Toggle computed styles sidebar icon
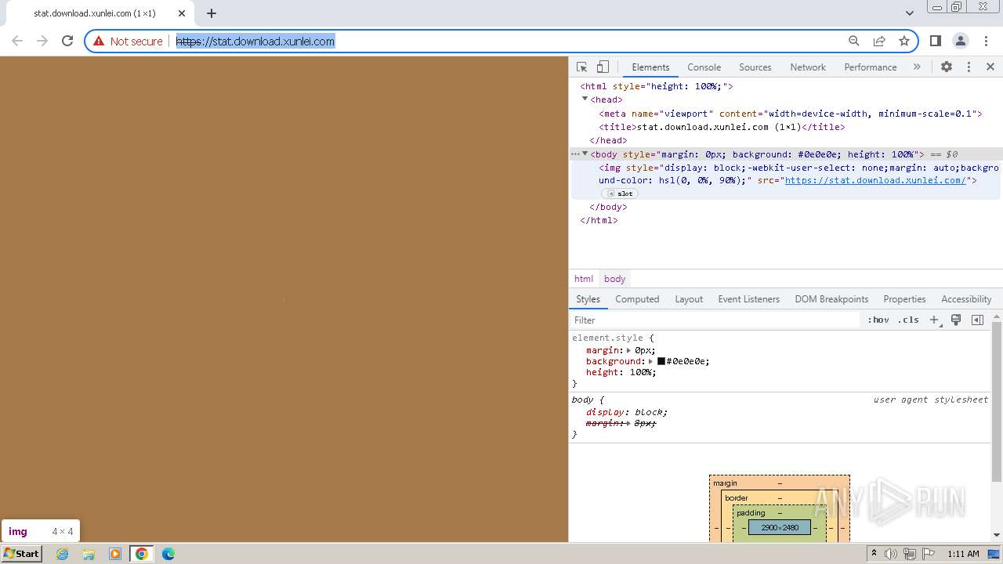The height and width of the screenshot is (564, 1003). click(x=977, y=320)
